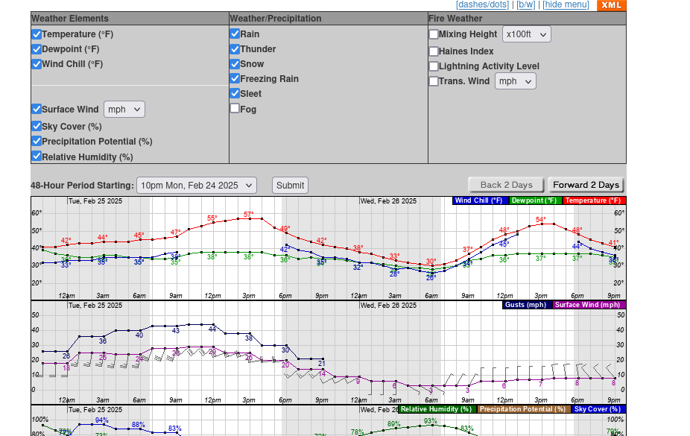
Task: Click the Fire Weather header
Action: tap(455, 19)
